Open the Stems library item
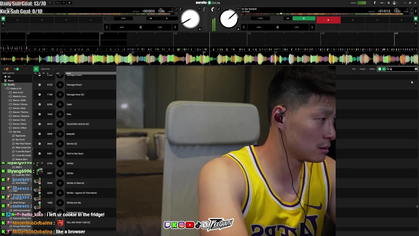The height and width of the screenshot is (236, 419). coord(11,81)
